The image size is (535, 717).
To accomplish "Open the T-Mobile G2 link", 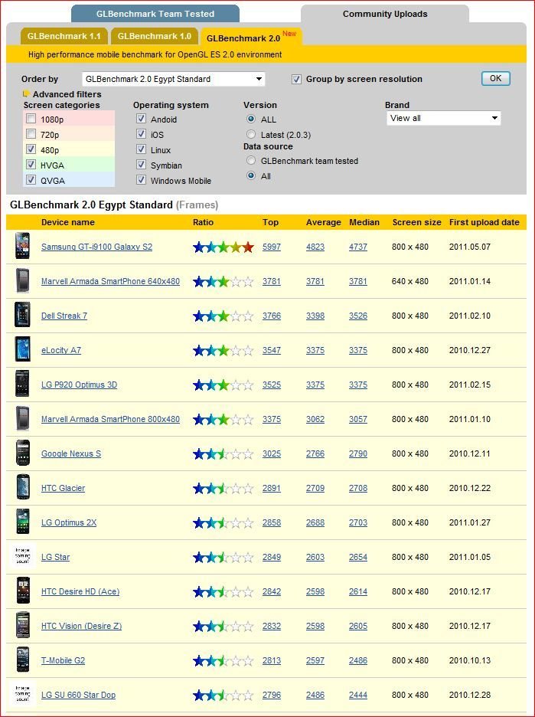I will coord(63,660).
